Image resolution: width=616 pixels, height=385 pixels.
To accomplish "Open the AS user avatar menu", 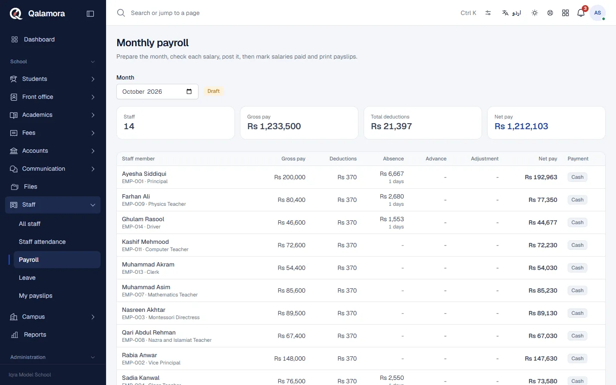I will (598, 13).
